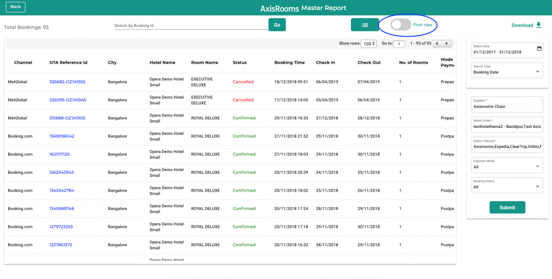
Task: Click the Select Channel field
Action: point(507,145)
